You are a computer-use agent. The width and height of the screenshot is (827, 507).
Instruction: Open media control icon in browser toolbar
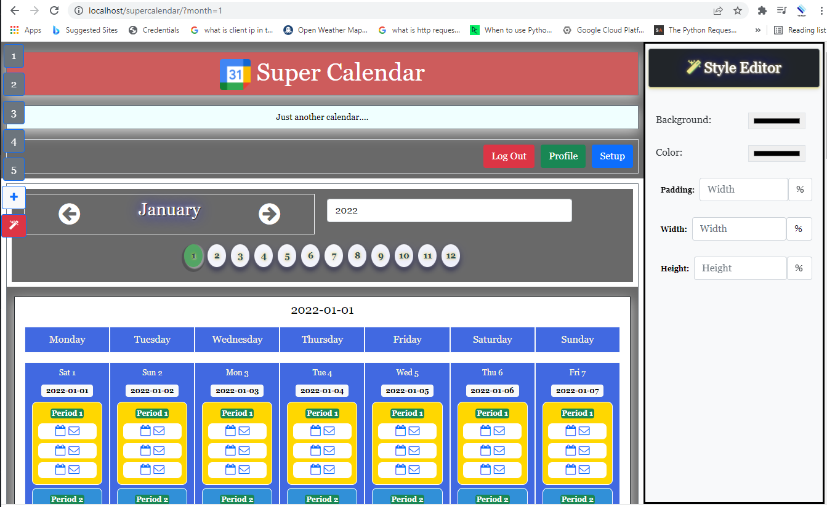tap(781, 10)
